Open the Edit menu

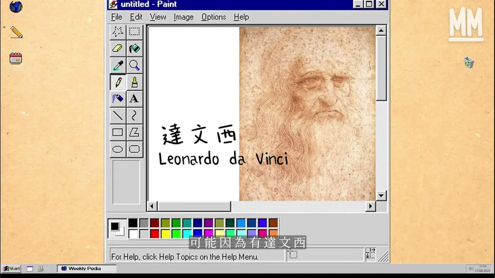136,17
